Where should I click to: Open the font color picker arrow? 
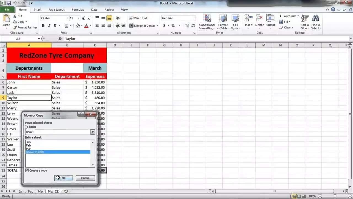point(90,26)
